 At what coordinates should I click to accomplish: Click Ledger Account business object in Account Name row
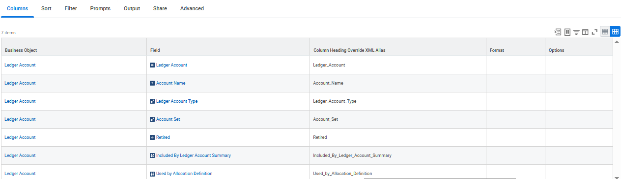(20, 83)
